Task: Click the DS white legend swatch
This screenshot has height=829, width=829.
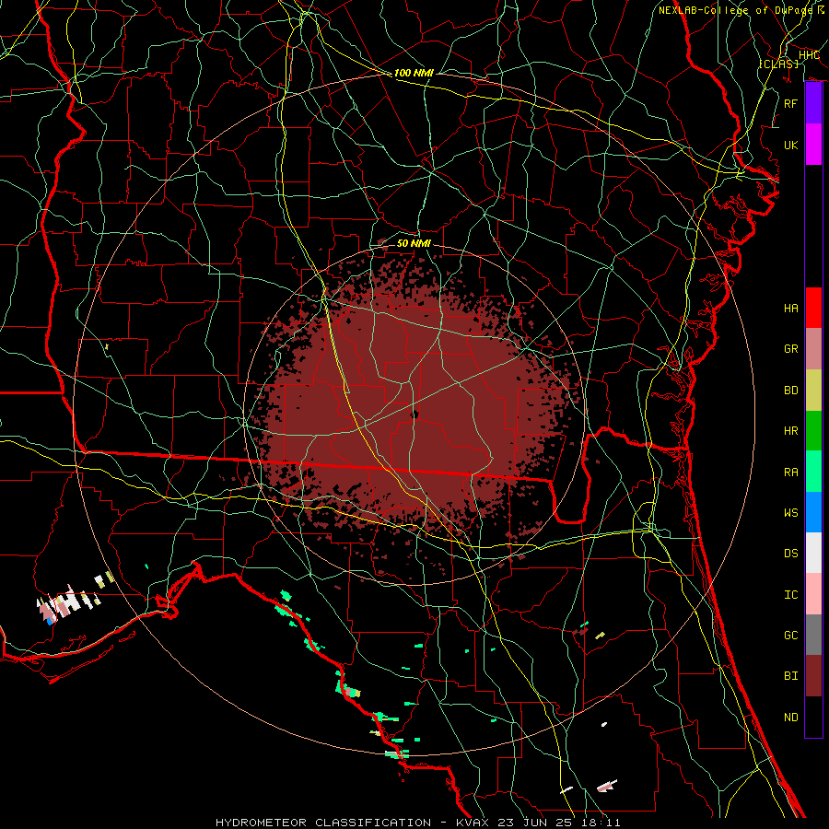Action: point(813,553)
